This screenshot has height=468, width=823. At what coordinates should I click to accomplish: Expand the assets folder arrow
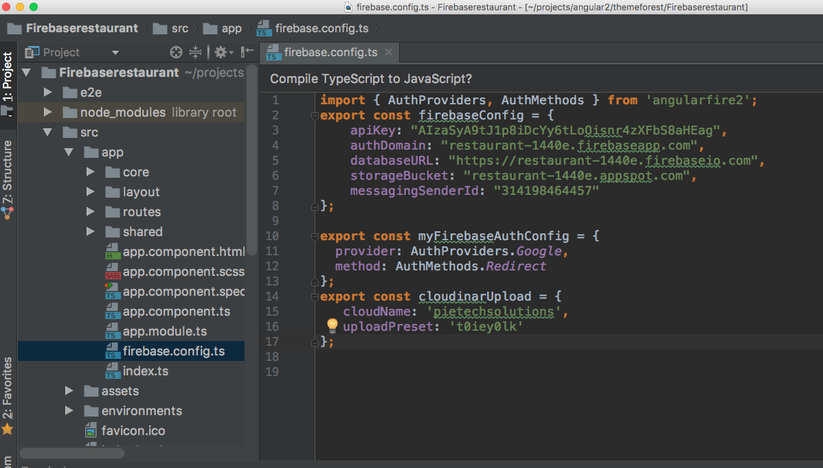point(69,391)
